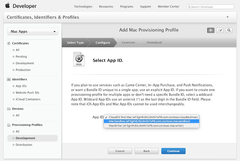
Task: Click inside the Search Developer field
Action: click(x=210, y=7)
